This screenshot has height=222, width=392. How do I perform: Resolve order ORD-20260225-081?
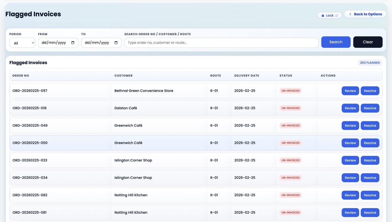pyautogui.click(x=370, y=213)
